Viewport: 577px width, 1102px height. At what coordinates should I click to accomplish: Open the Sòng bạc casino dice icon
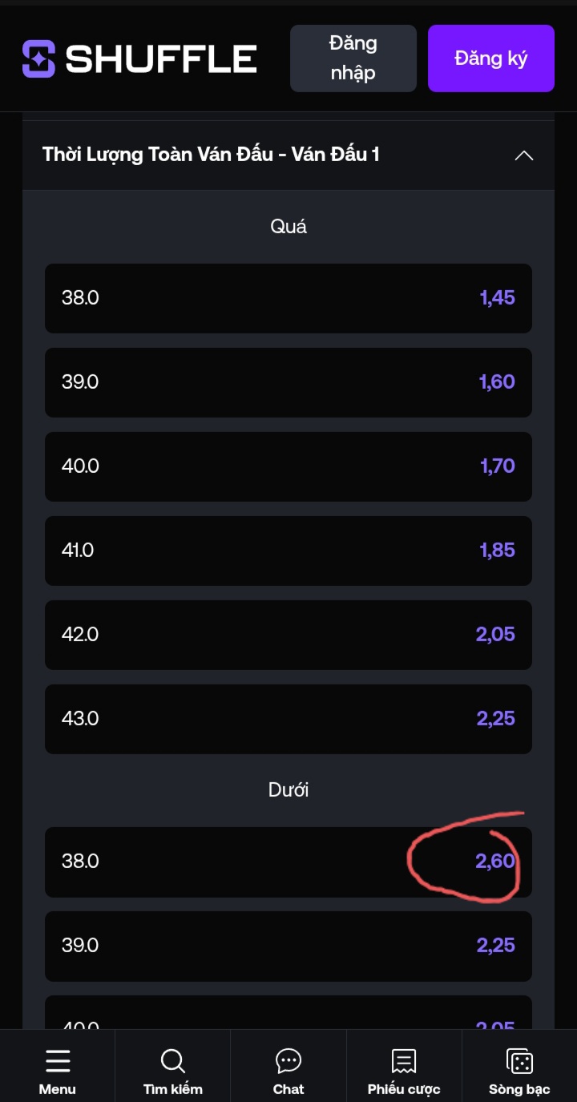click(519, 1061)
